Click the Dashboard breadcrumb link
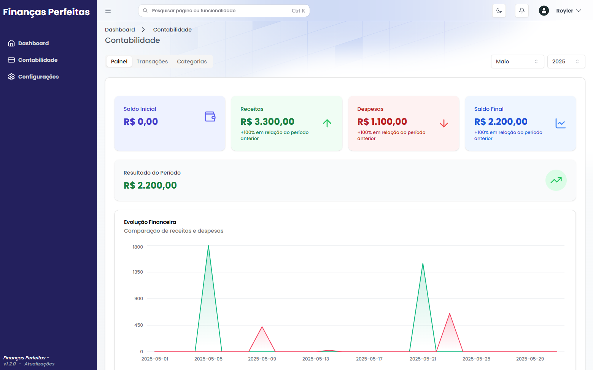 click(x=120, y=30)
